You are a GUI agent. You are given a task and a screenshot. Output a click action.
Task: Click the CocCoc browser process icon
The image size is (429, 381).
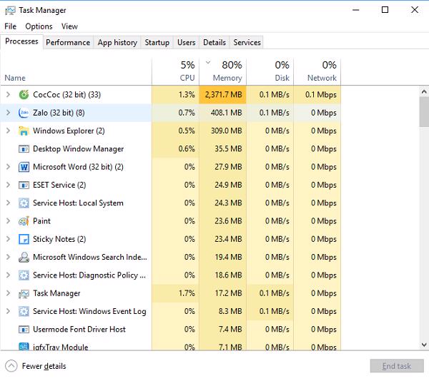(24, 94)
